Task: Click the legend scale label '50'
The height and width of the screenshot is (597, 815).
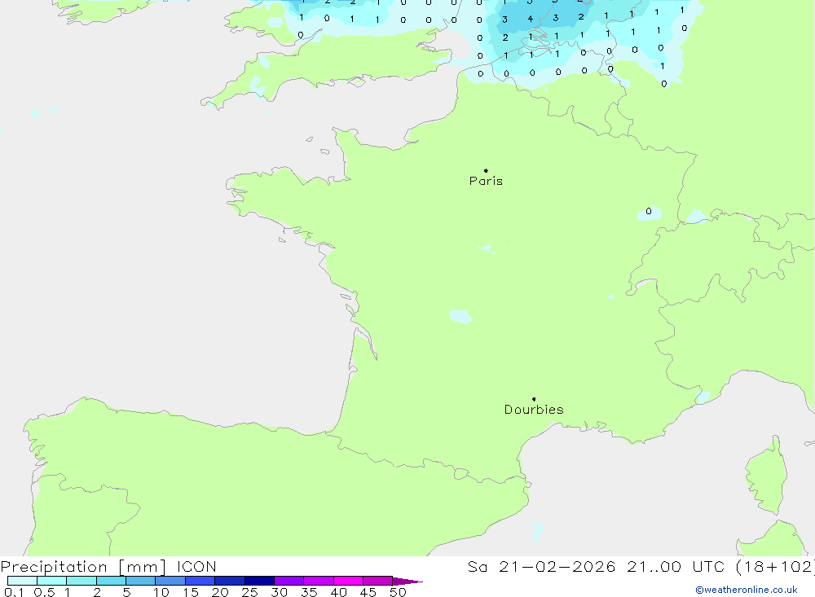Action: 398,592
